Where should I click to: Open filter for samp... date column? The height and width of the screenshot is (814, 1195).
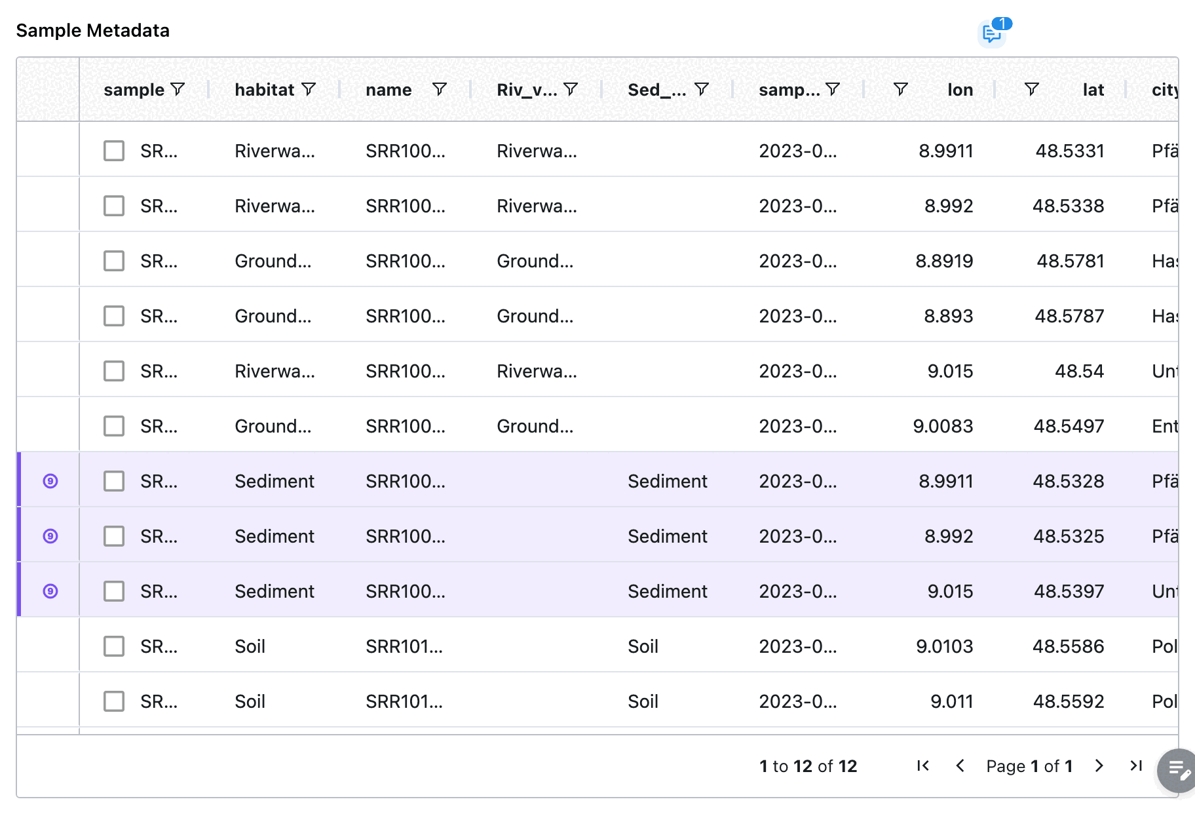(x=833, y=89)
